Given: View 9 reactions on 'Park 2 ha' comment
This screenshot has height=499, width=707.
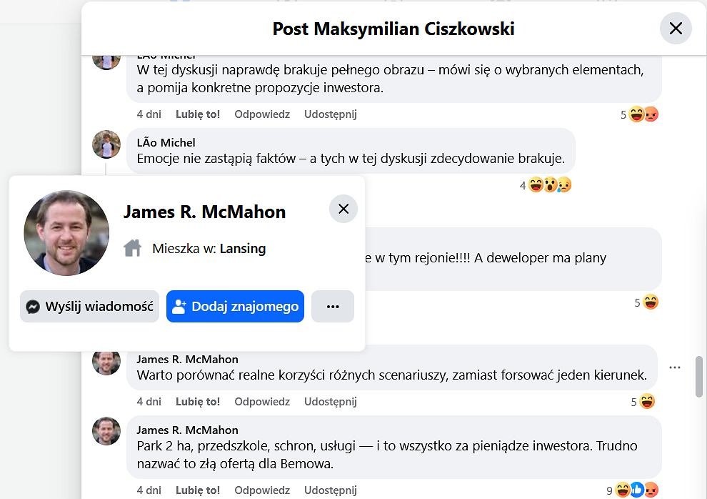Looking at the screenshot, I should pyautogui.click(x=633, y=490).
